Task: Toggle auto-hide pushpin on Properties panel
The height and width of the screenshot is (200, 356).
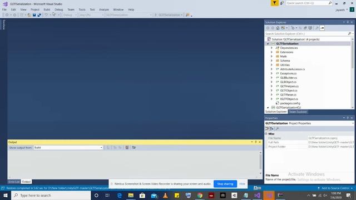Action: pyautogui.click(x=348, y=118)
